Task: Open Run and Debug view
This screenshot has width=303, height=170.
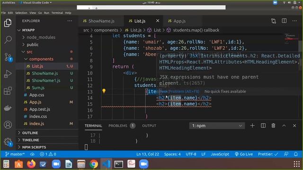Action: pos(8,74)
